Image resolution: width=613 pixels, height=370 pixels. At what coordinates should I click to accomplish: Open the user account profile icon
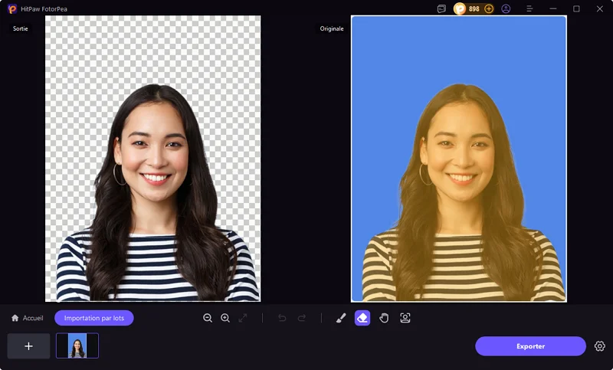[506, 9]
